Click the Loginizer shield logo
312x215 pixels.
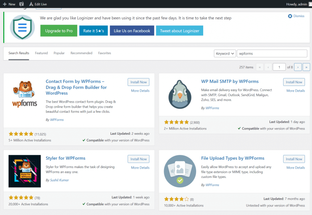coord(22,27)
